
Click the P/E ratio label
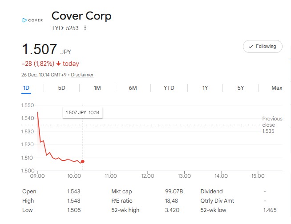point(122,200)
